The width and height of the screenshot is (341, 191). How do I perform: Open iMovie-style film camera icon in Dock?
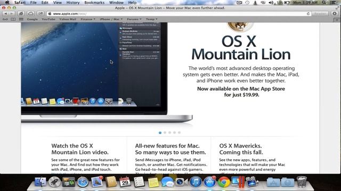tap(252, 182)
